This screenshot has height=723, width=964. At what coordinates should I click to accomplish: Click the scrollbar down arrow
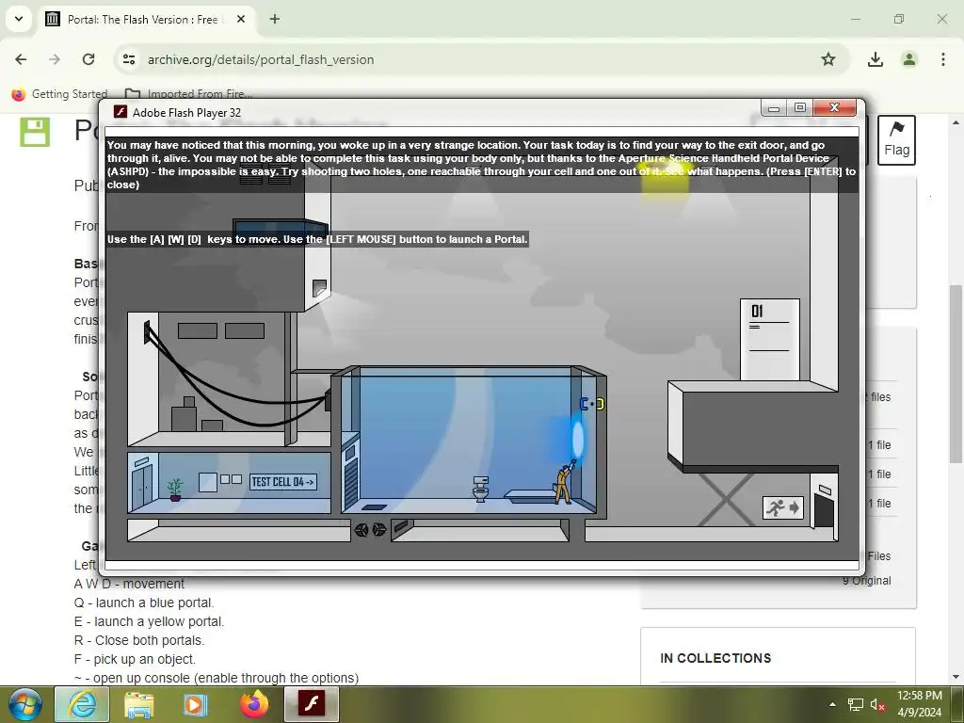pos(955,677)
